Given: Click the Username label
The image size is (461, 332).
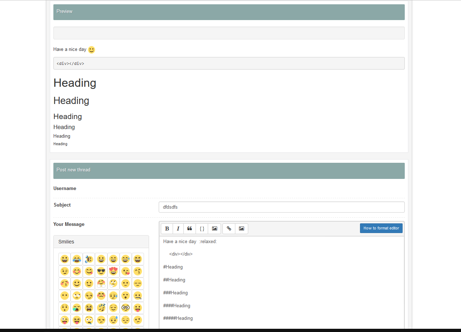Looking at the screenshot, I should (x=65, y=189).
